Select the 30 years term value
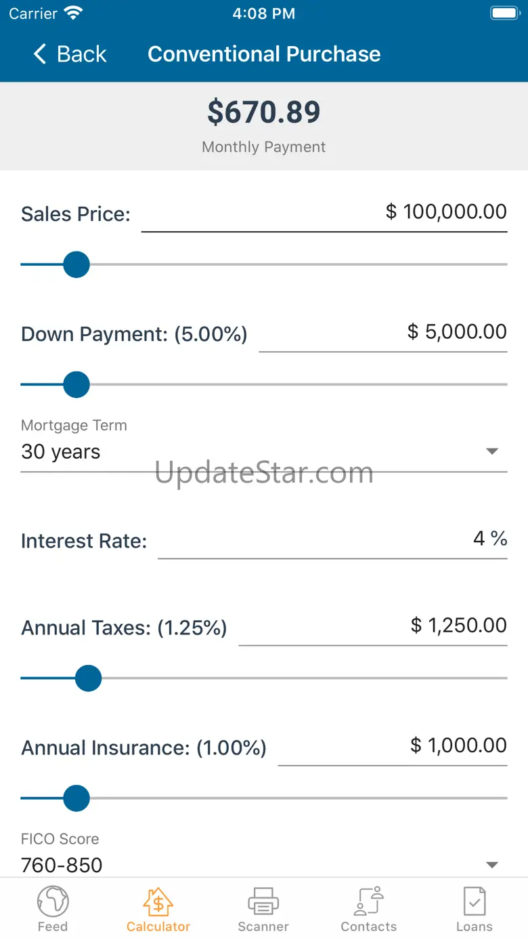 coord(61,452)
